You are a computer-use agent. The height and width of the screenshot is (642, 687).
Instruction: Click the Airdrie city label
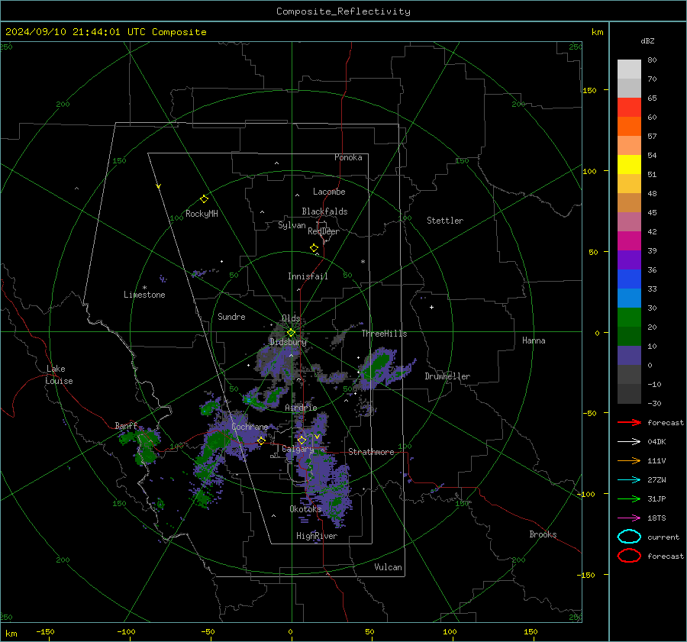tap(301, 408)
